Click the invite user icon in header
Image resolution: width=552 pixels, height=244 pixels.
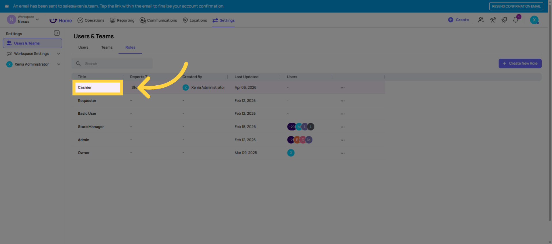click(481, 20)
